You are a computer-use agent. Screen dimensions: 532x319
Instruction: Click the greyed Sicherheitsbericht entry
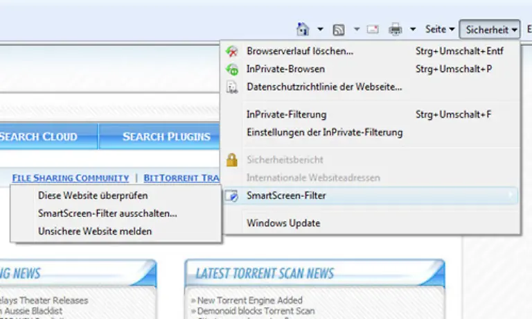(x=371, y=159)
